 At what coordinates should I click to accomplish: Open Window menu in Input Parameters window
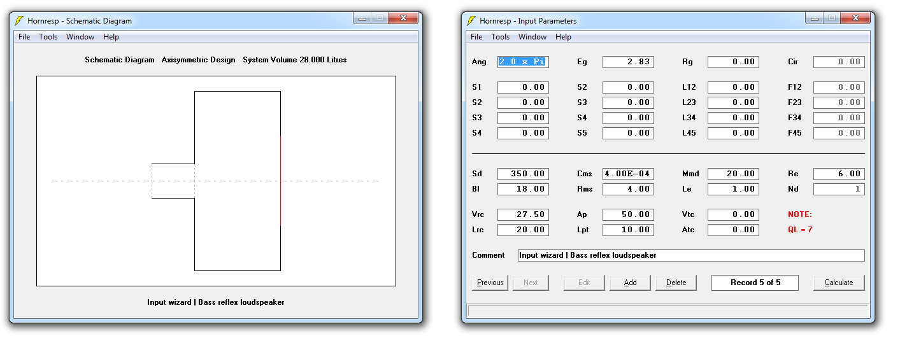pyautogui.click(x=532, y=37)
